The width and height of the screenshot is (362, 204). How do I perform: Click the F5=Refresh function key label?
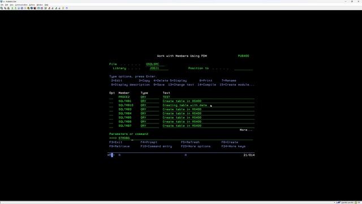(x=190, y=142)
